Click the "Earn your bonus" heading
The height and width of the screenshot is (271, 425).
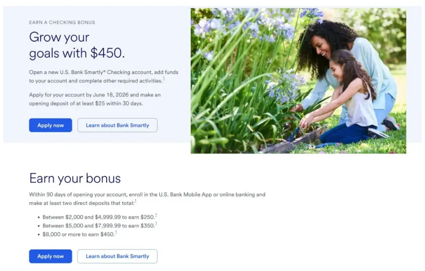[75, 178]
